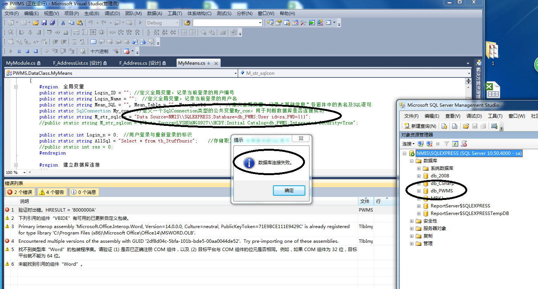Expand db_2008 database node
The image size is (538, 289).
point(419,176)
